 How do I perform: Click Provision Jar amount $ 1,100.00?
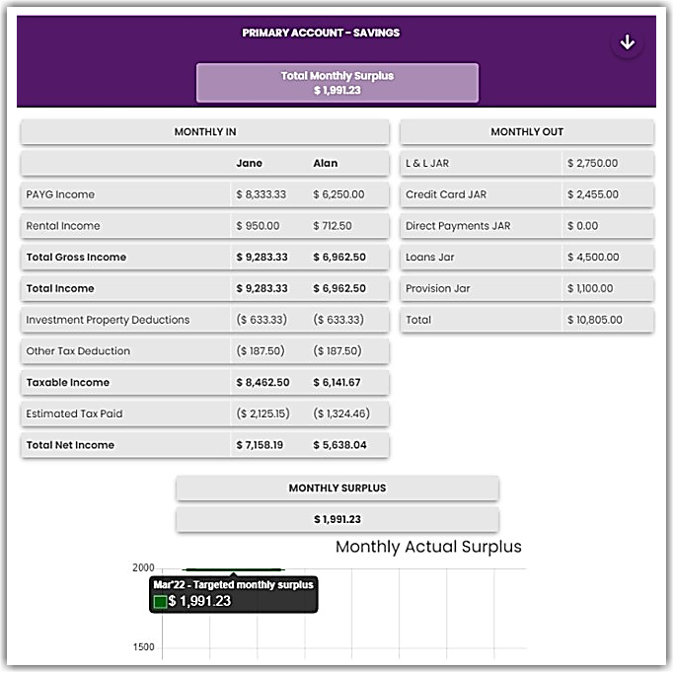pos(590,288)
